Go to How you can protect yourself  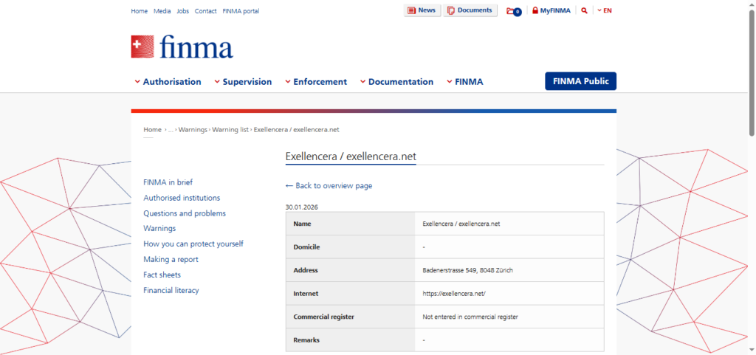pos(193,244)
